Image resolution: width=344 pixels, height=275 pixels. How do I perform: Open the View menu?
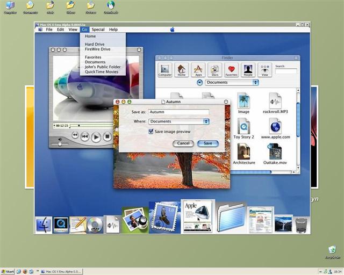tap(73, 30)
